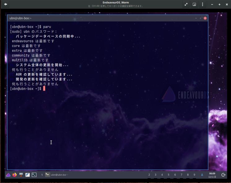Close the ubn@ubn-box terminal window
This screenshot has width=231, height=183.
pos(205,18)
